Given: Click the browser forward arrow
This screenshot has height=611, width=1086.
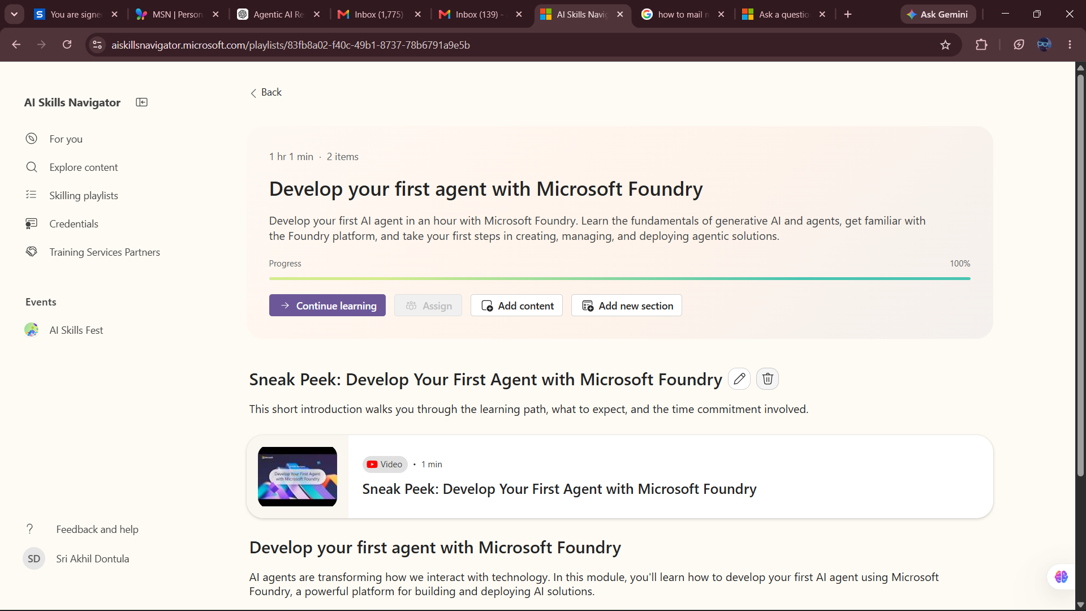Looking at the screenshot, I should [41, 45].
